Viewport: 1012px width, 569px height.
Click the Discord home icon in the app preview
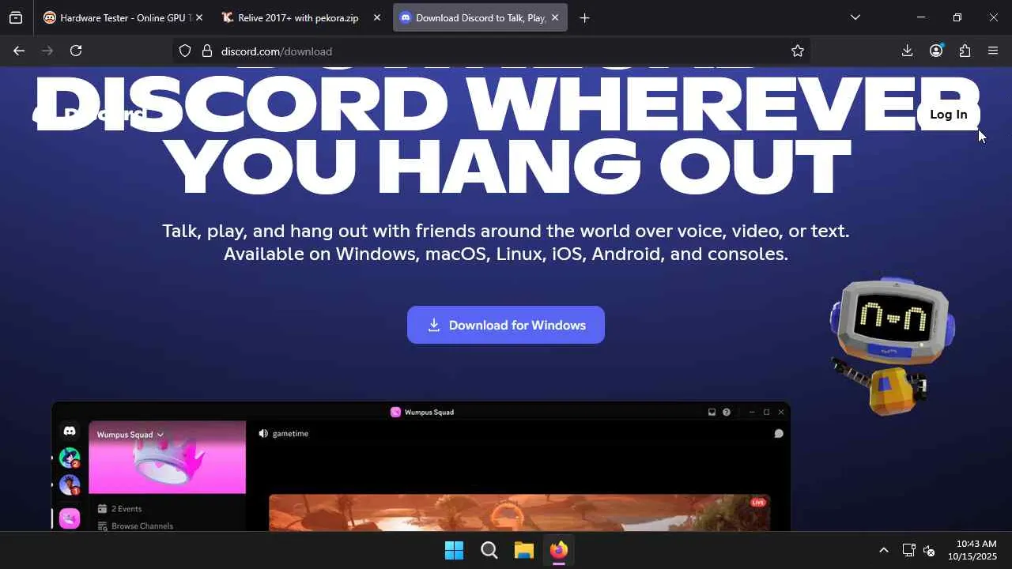(x=70, y=431)
